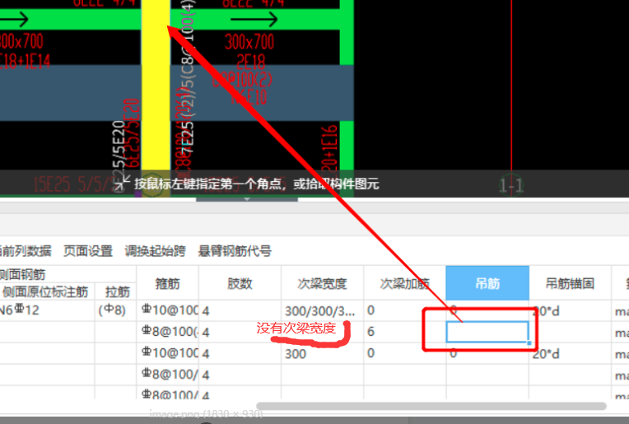Open 悬臂钢筋代号 settings
This screenshot has width=629, height=424.
235,251
